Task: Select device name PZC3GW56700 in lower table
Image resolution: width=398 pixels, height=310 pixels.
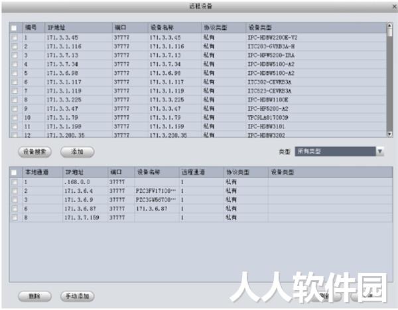Action: [x=156, y=200]
